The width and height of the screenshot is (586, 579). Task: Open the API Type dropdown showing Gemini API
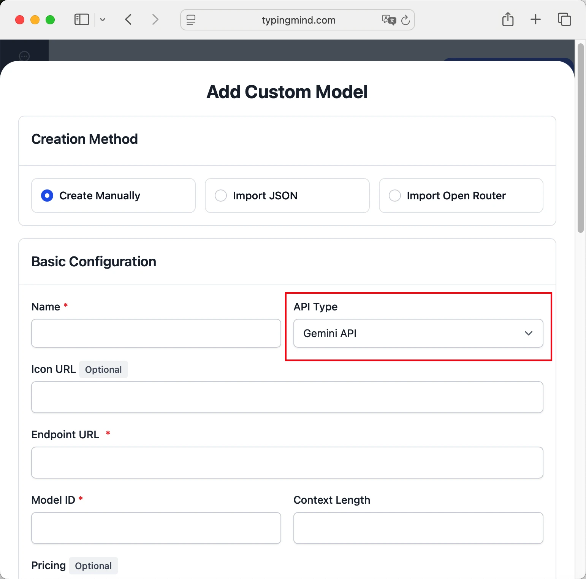(418, 333)
